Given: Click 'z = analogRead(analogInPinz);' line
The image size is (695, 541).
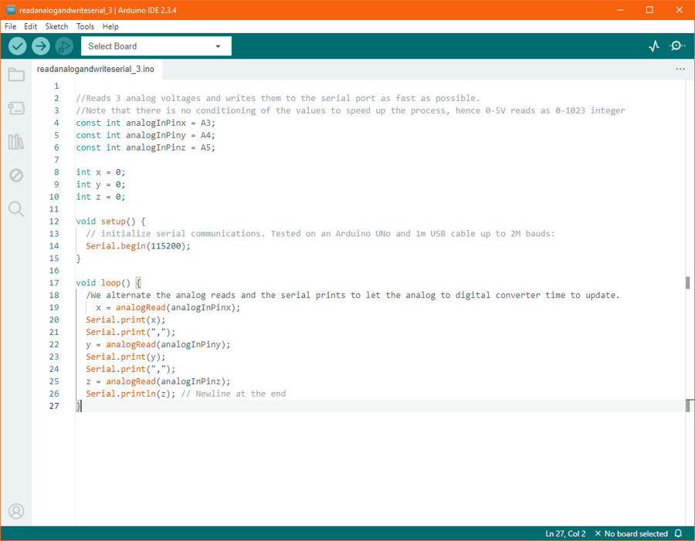Looking at the screenshot, I should pos(158,381).
